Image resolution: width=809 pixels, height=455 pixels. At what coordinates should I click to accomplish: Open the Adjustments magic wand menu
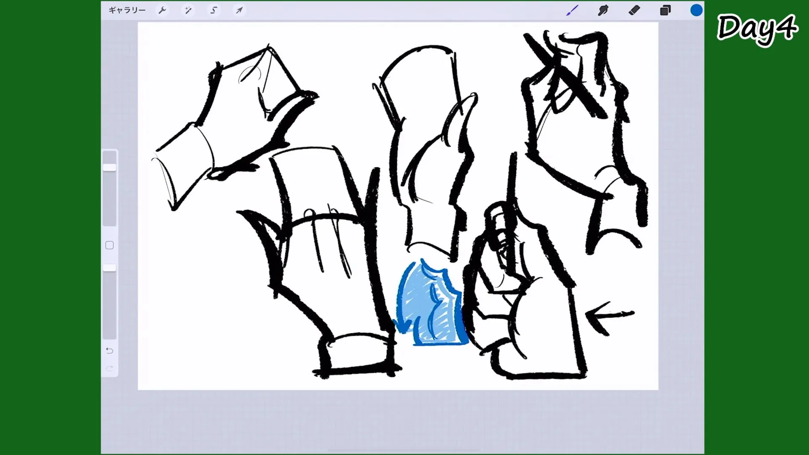(x=188, y=10)
